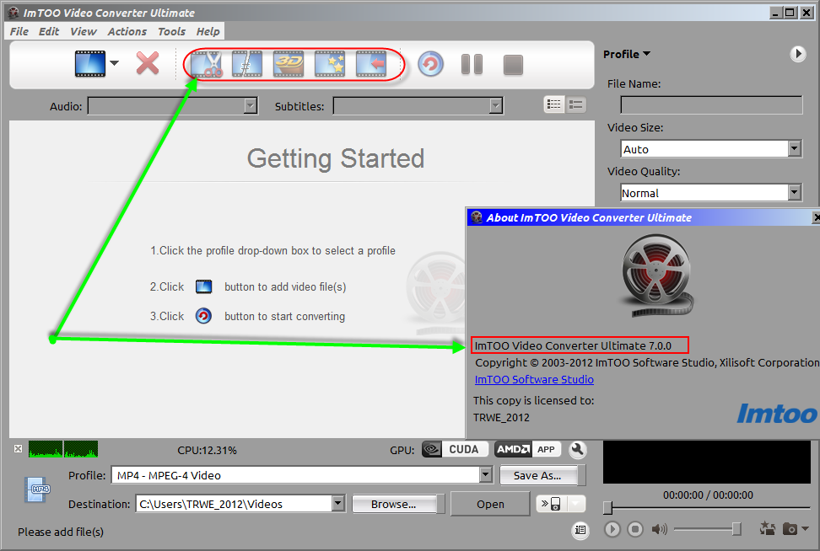Click the Start converting round button
This screenshot has width=820, height=551.
(x=430, y=64)
